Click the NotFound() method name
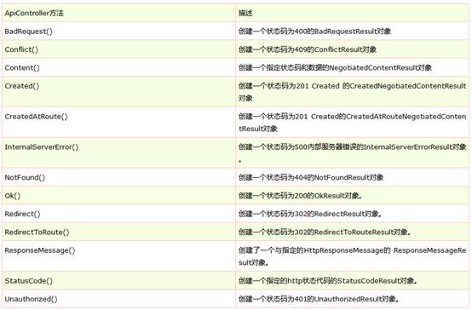This screenshot has width=472, height=310. pyautogui.click(x=25, y=178)
